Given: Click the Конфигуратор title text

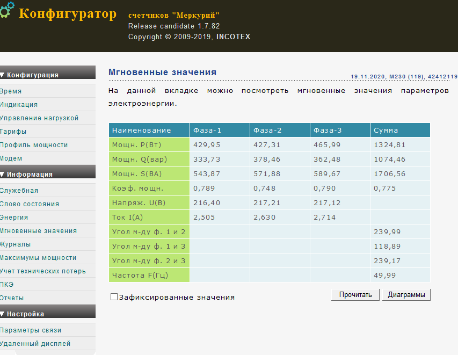Looking at the screenshot, I should point(68,13).
